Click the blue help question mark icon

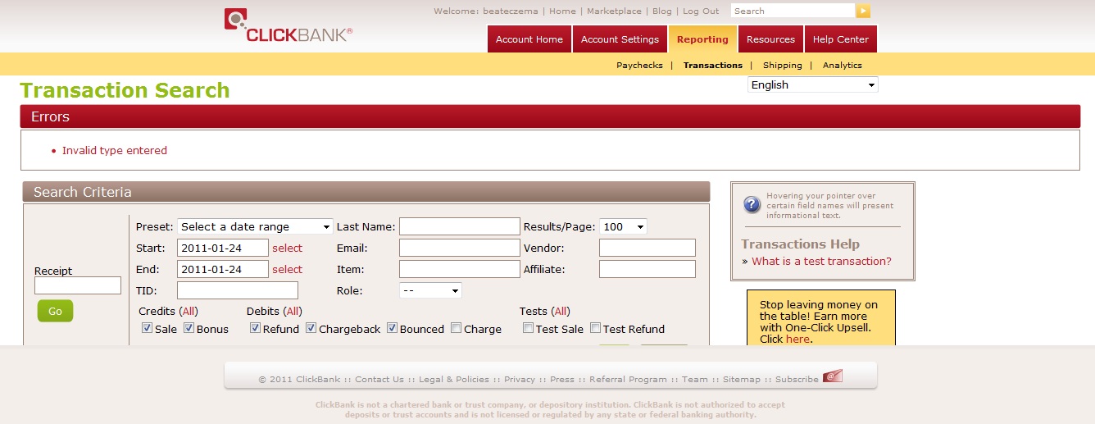tap(752, 205)
